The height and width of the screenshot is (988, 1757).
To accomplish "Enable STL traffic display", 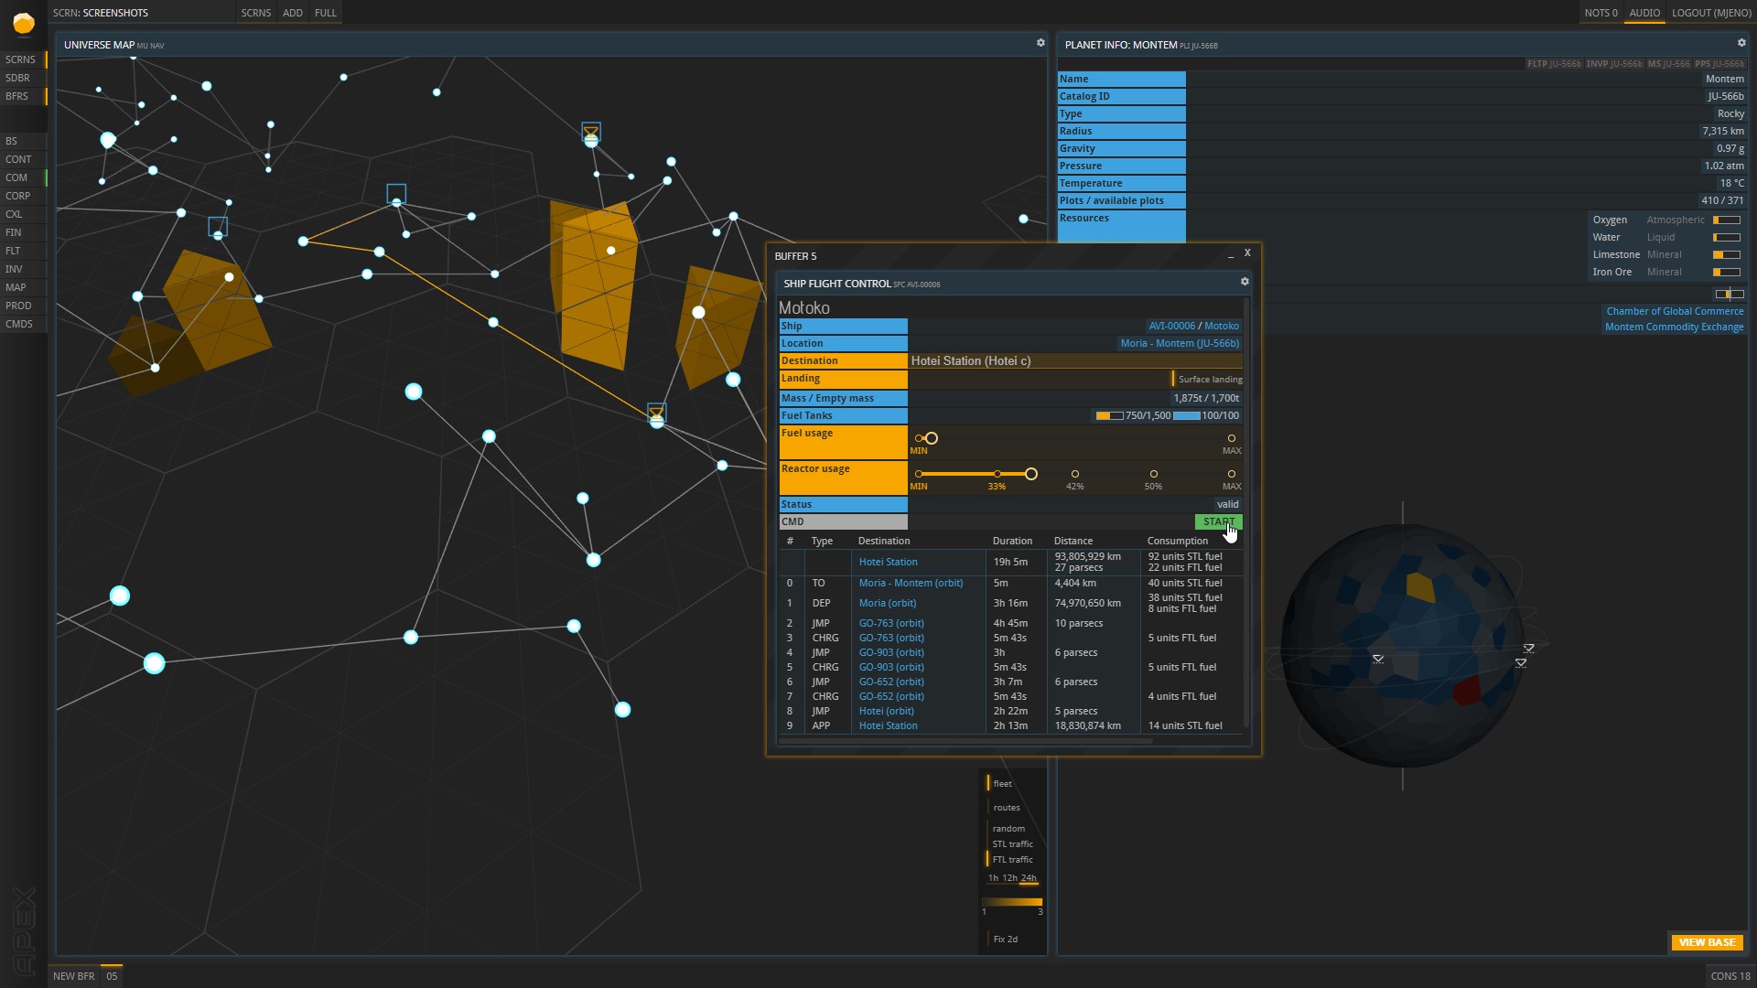I will click(1012, 844).
